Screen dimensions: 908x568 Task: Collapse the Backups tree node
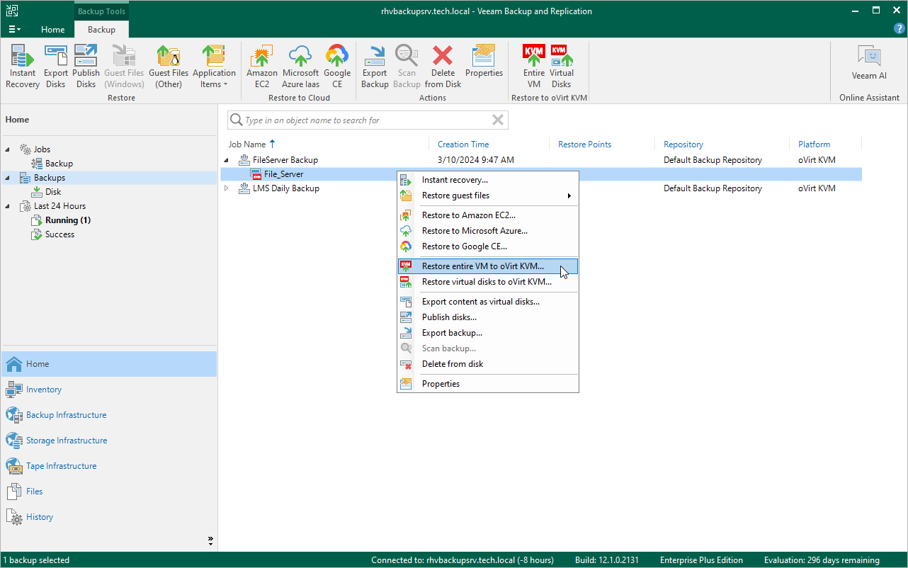[x=8, y=178]
